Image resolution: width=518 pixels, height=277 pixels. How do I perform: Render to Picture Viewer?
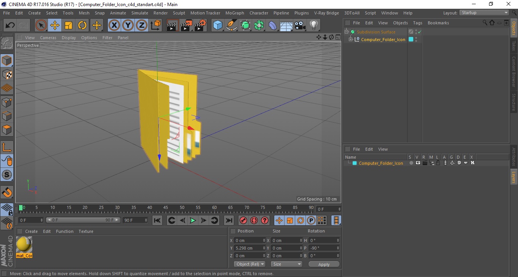pos(186,25)
